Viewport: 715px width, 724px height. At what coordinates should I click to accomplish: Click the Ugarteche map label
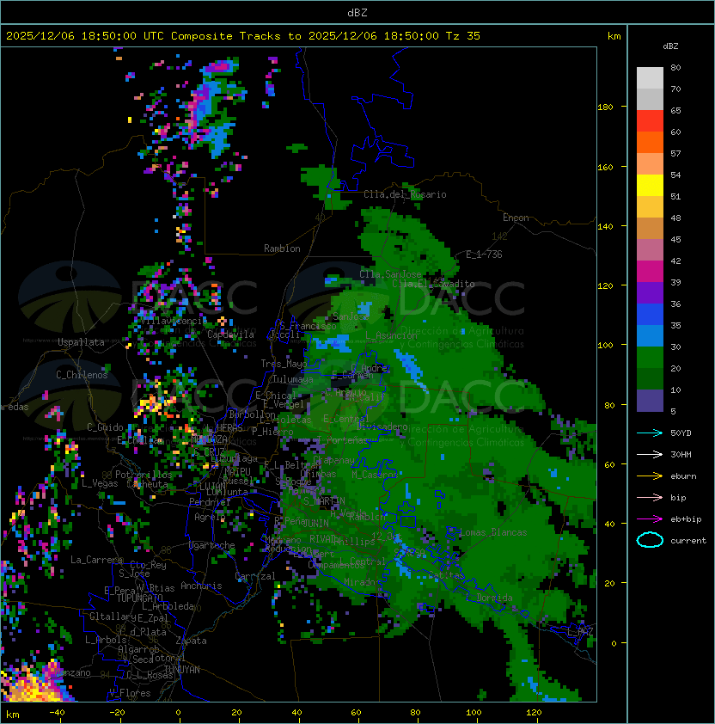[x=212, y=545]
